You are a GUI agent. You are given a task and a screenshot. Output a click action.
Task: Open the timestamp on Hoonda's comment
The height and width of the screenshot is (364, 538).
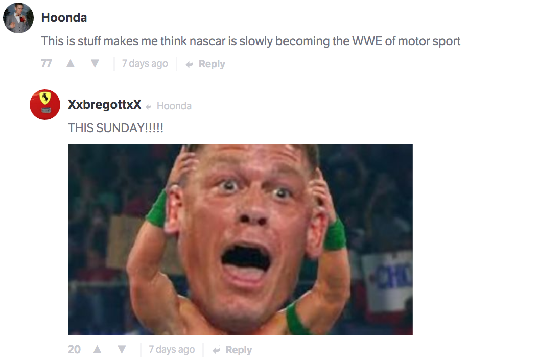tap(145, 63)
